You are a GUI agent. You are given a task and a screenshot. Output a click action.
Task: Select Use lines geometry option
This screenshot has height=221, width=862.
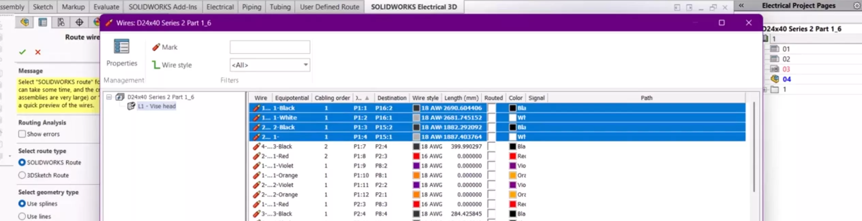pyautogui.click(x=22, y=216)
